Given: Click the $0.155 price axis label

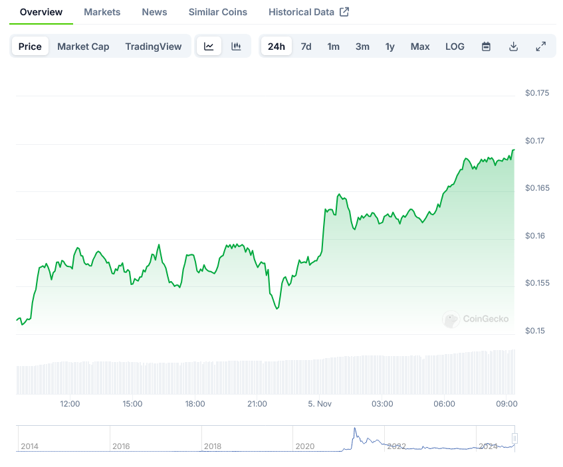Looking at the screenshot, I should 537,283.
